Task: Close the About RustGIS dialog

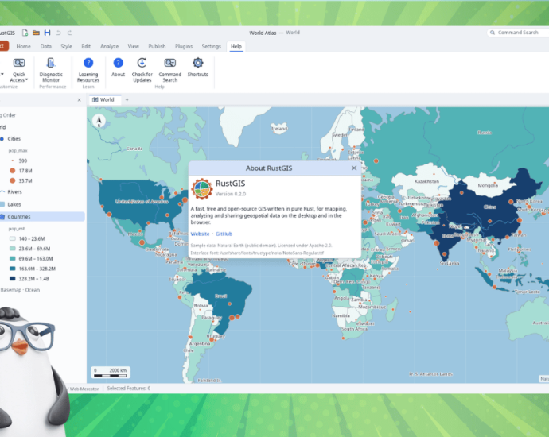Action: 354,168
